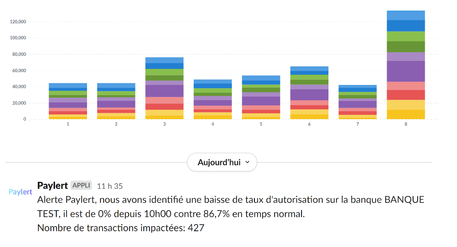Click the impacted transactions count line
The height and width of the screenshot is (247, 457).
click(121, 228)
